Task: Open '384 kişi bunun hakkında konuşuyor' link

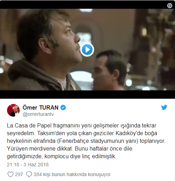Action: coord(72,174)
